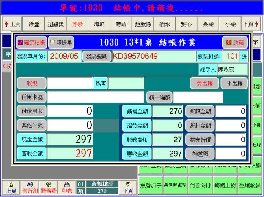Click the top 下頁 category page arrow

(x=250, y=24)
